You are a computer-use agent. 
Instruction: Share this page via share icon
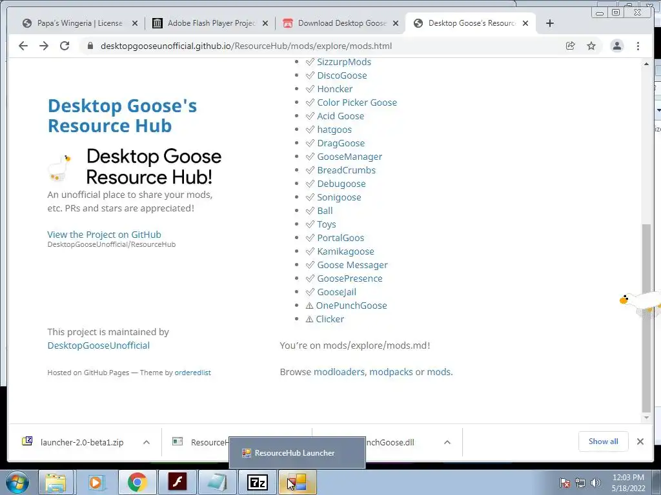pyautogui.click(x=571, y=46)
